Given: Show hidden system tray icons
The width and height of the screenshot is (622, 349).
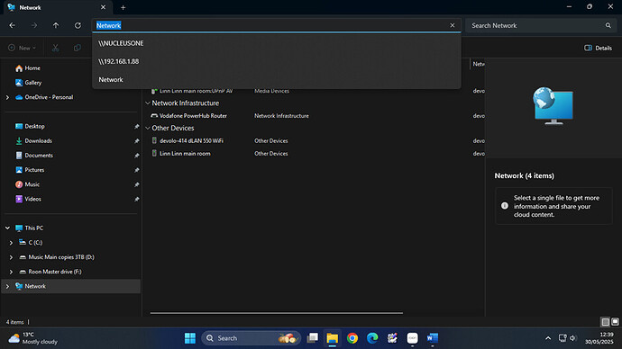Looking at the screenshot, I should pyautogui.click(x=548, y=338).
